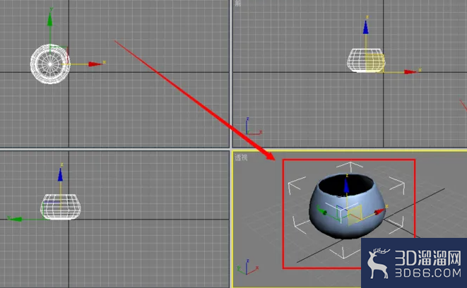The width and height of the screenshot is (467, 288).
Task: Click the green Y-axis arrow in left viewport
Action: point(16,220)
